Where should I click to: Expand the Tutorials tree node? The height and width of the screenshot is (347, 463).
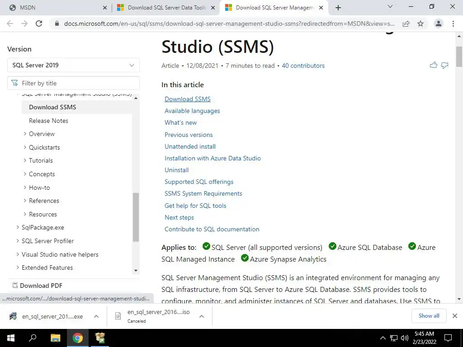[x=25, y=160]
